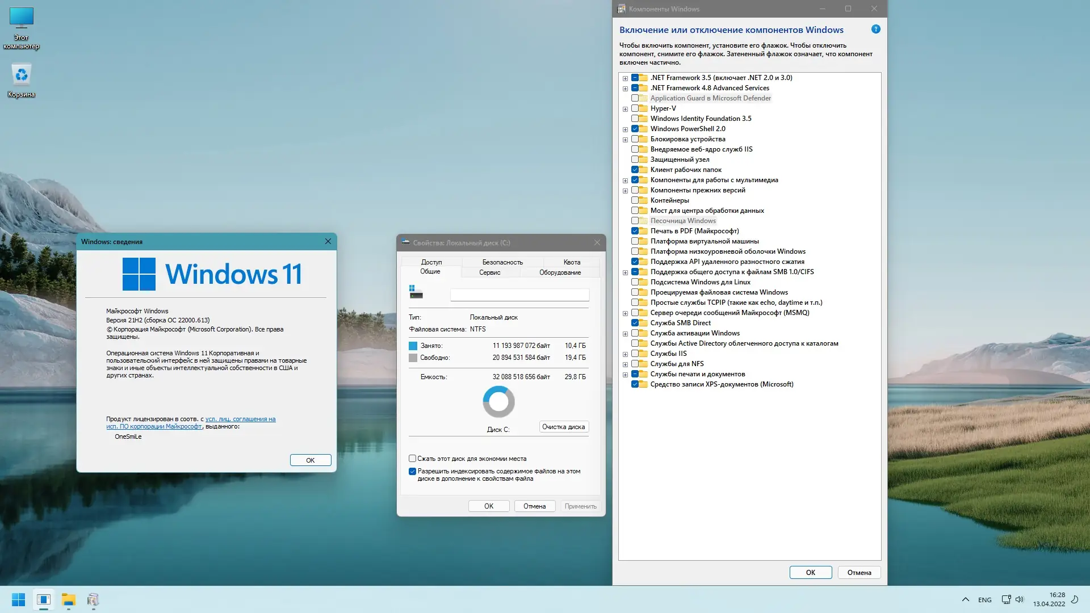Switch to the Безопасность tab
The height and width of the screenshot is (613, 1090).
[502, 262]
